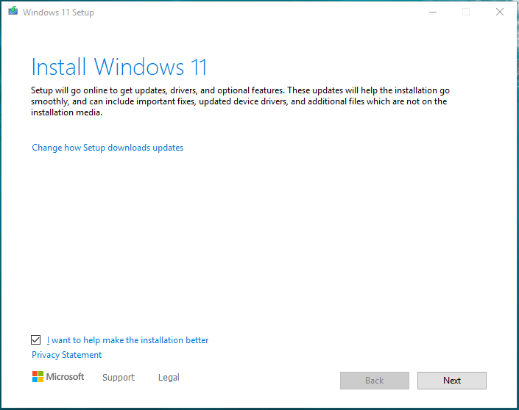Viewport: 519px width, 410px height.
Task: Click the Windows 11 Setup title bar icon
Action: click(x=13, y=11)
